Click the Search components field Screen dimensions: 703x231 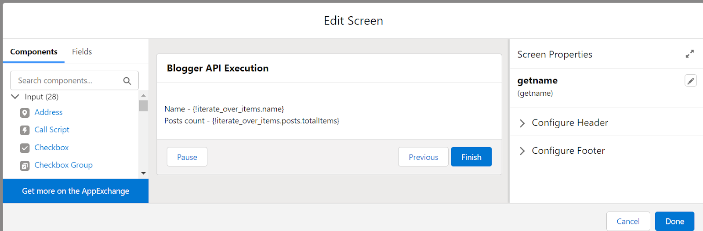(74, 80)
